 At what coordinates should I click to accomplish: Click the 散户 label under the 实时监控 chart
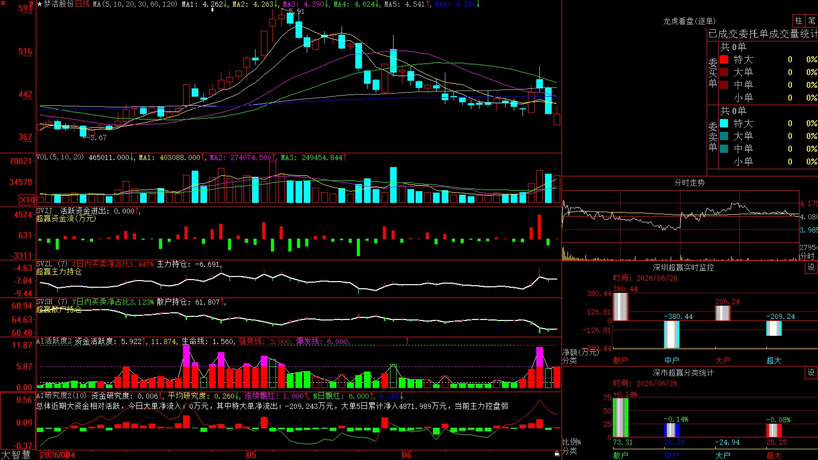pos(621,360)
